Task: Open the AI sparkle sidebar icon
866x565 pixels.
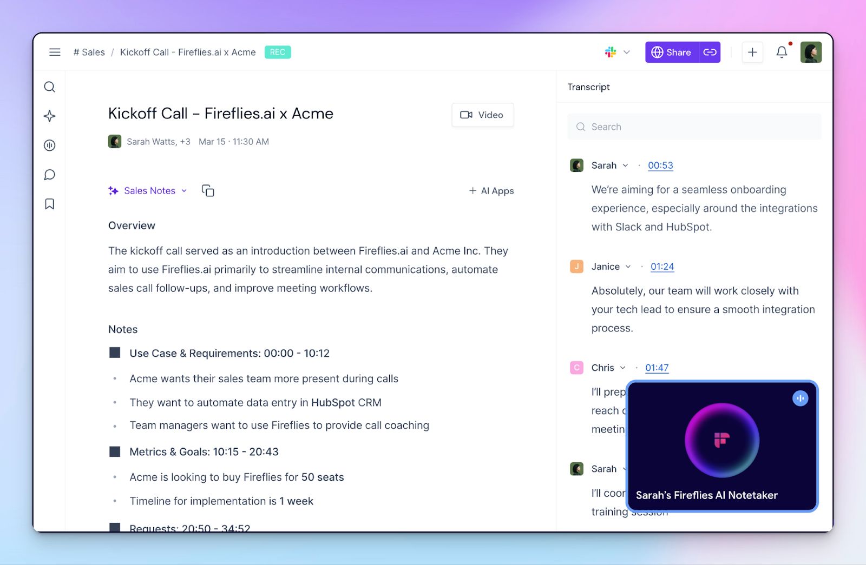Action: [x=50, y=116]
